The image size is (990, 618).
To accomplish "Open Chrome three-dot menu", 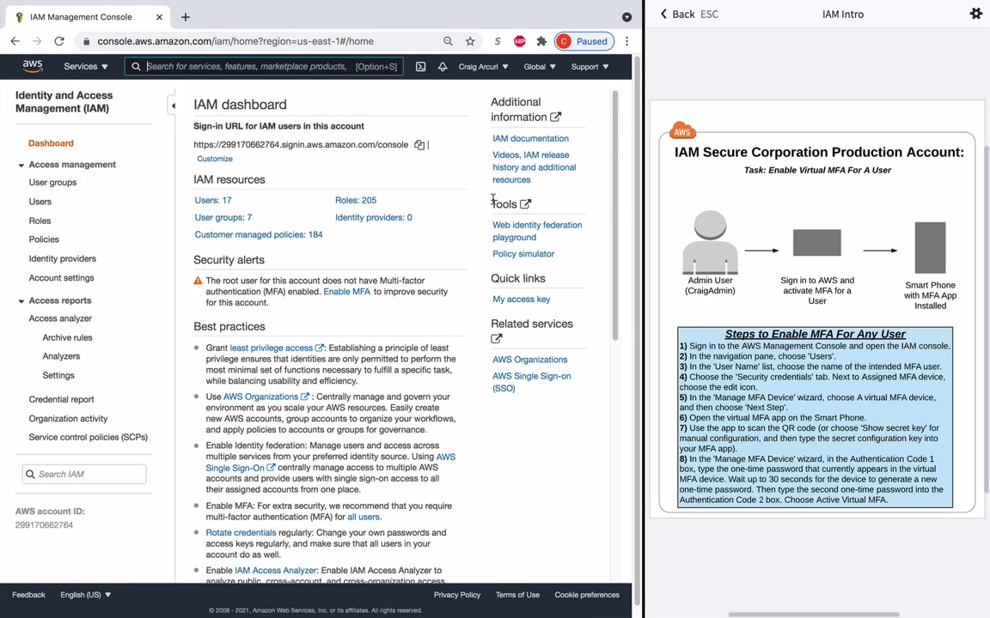I will pos(626,41).
